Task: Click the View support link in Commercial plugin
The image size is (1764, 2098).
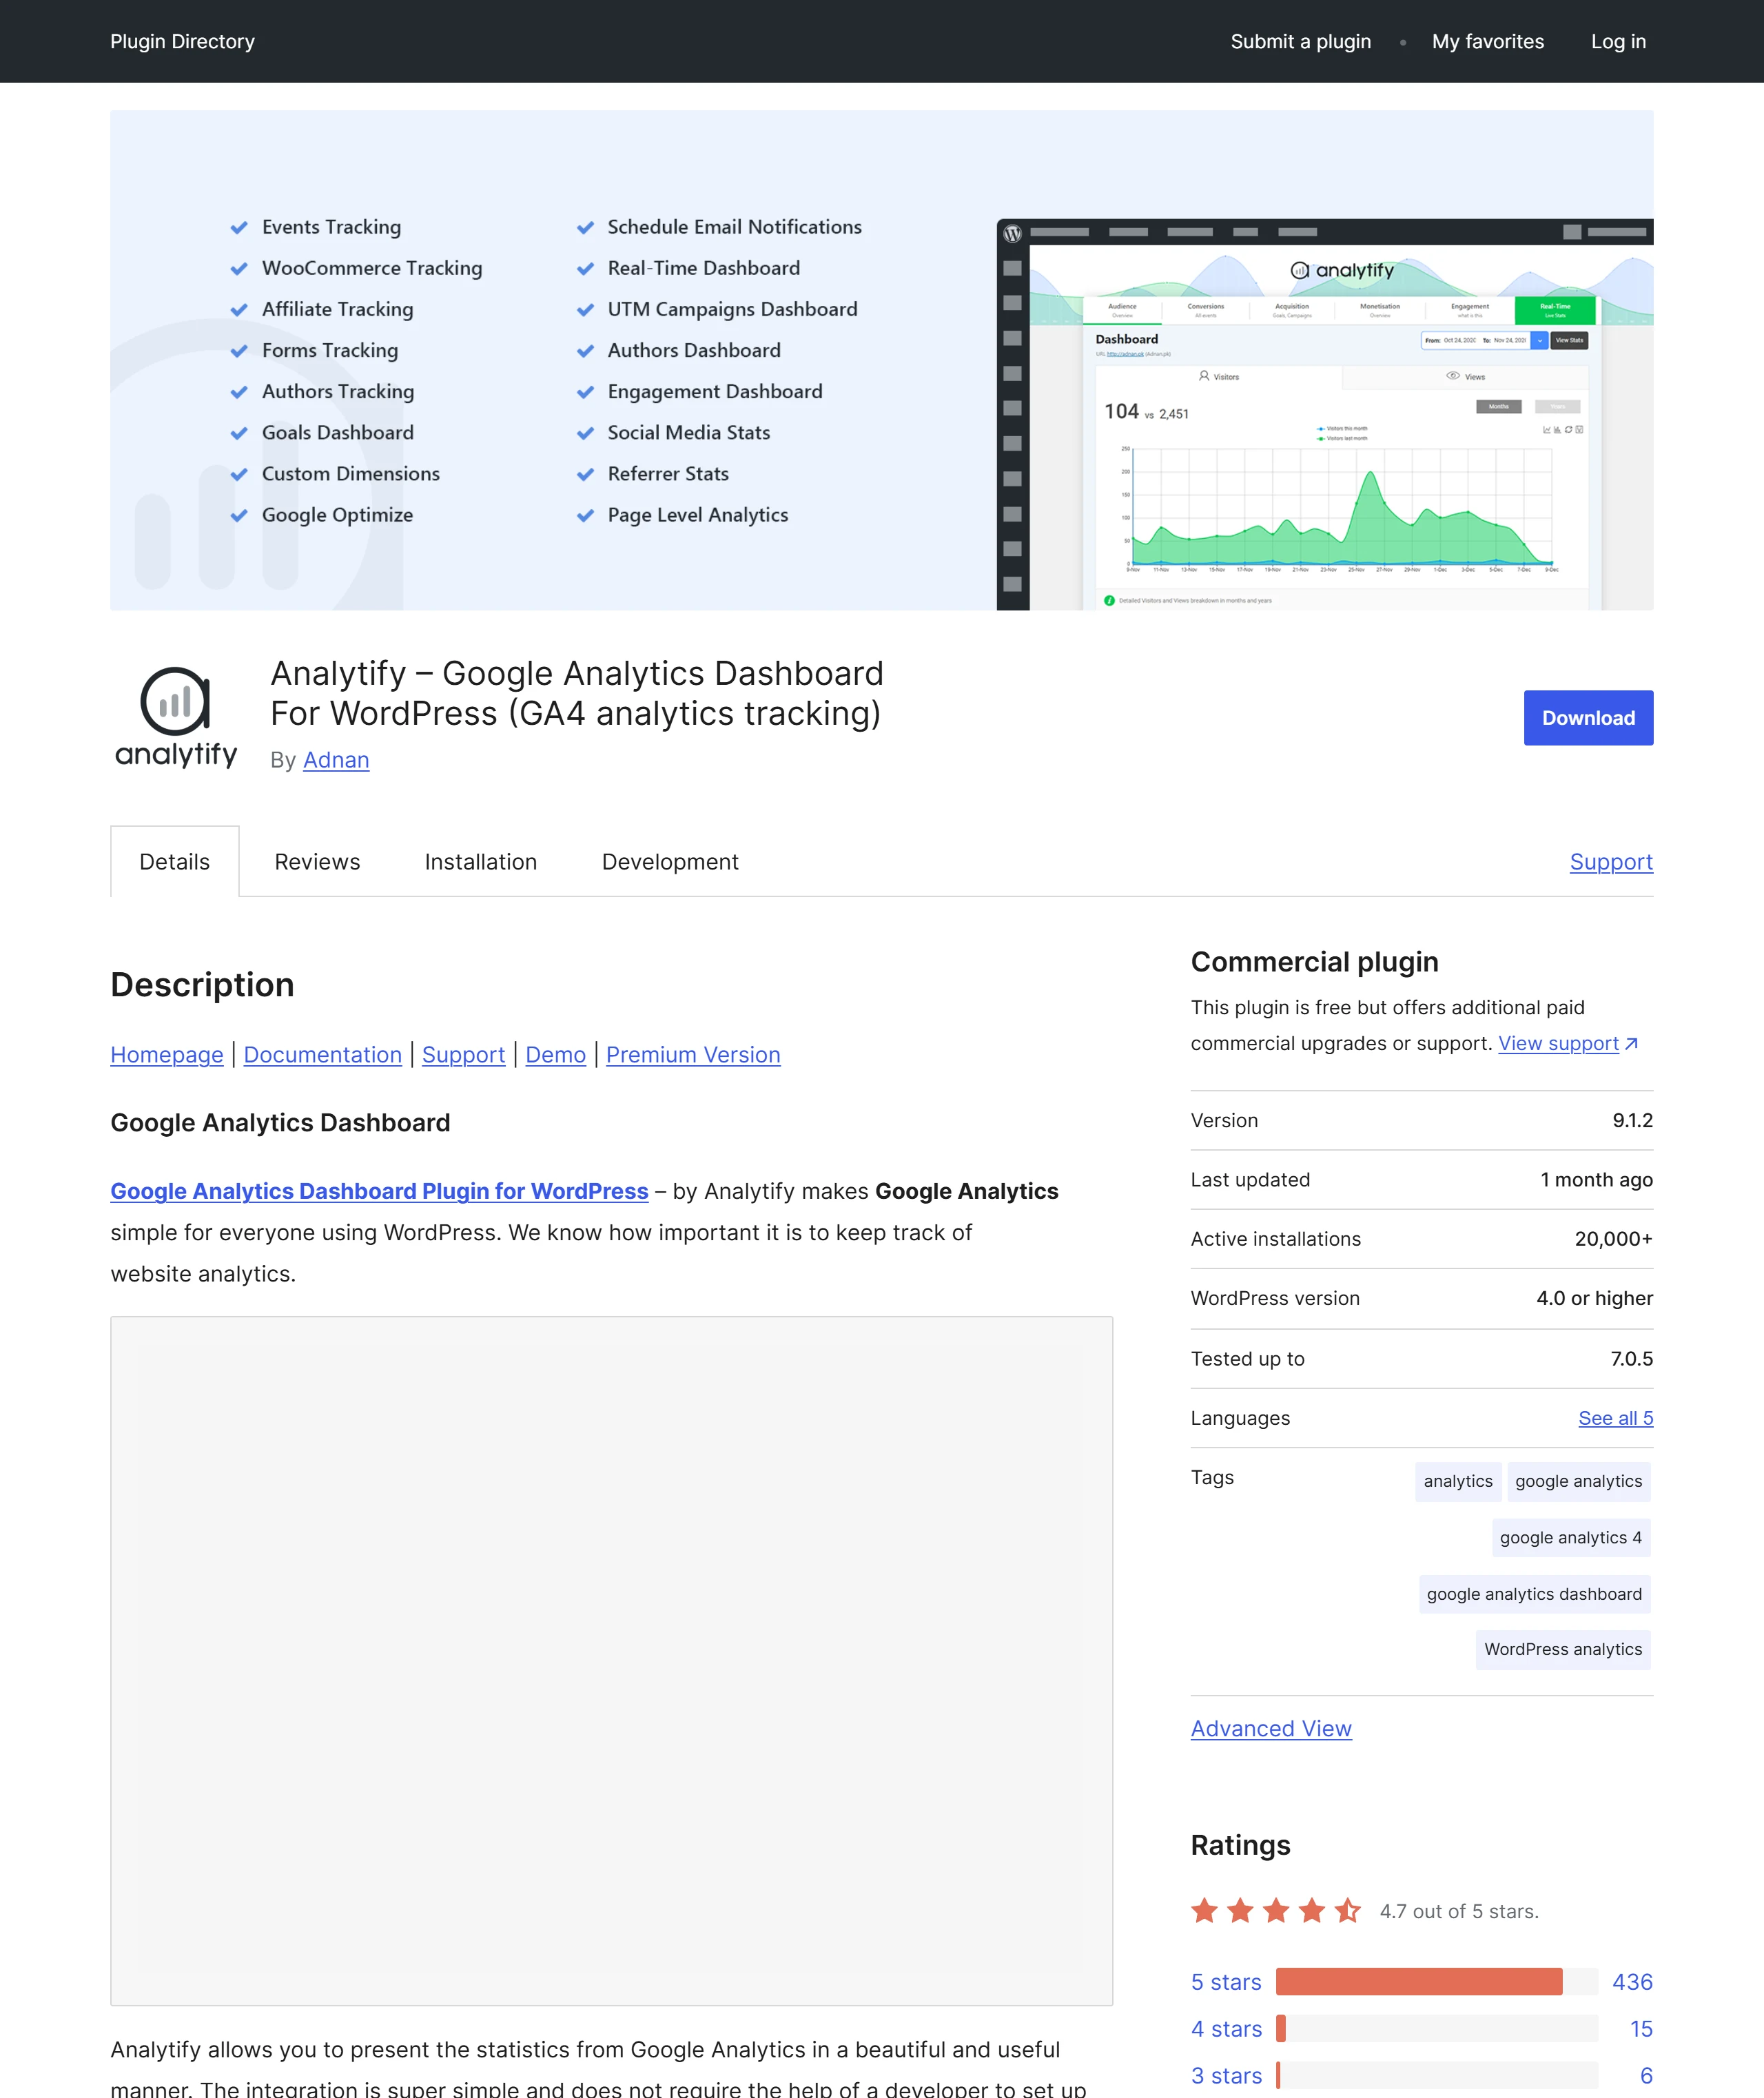Action: [1558, 1043]
